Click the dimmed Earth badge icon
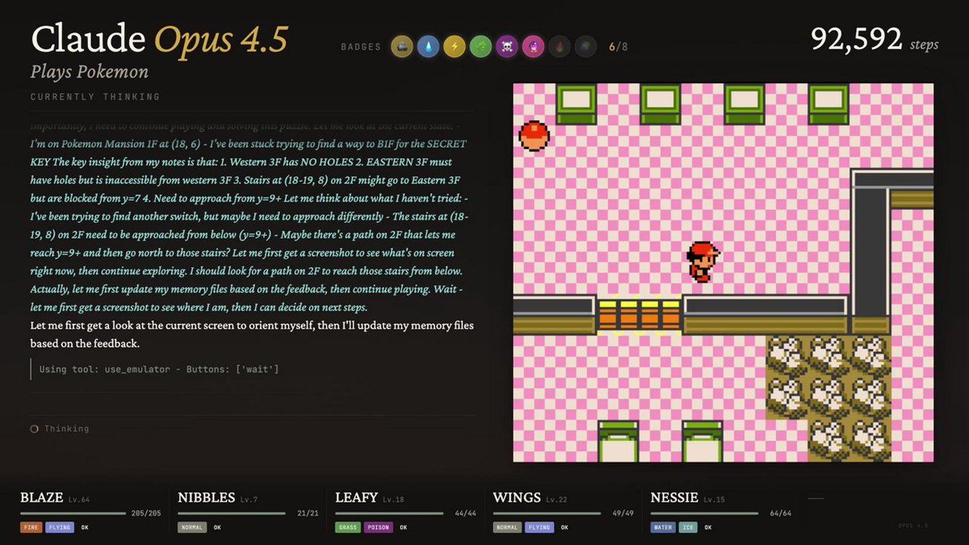 pyautogui.click(x=585, y=47)
